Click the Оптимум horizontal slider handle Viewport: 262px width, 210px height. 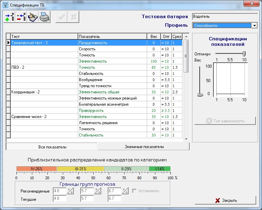click(x=244, y=54)
